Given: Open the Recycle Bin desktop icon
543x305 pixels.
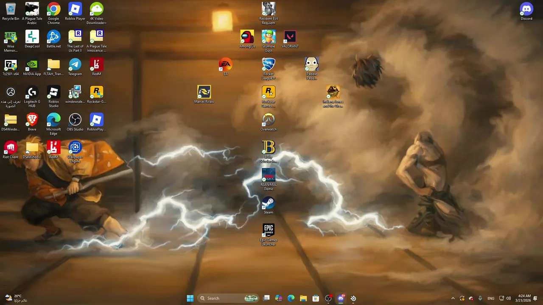Looking at the screenshot, I should point(11,11).
